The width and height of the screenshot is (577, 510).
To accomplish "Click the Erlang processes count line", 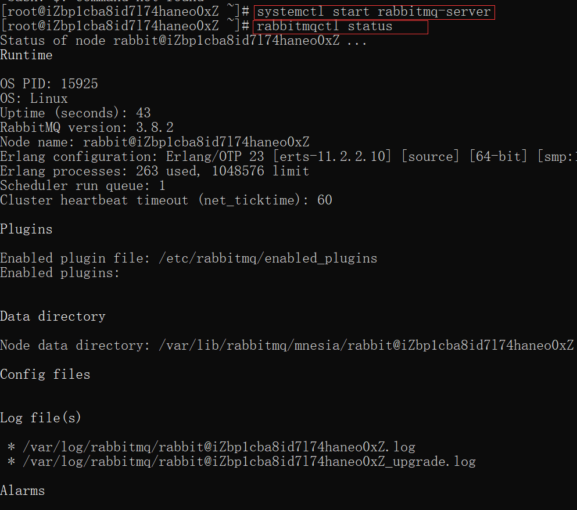I will (x=155, y=171).
